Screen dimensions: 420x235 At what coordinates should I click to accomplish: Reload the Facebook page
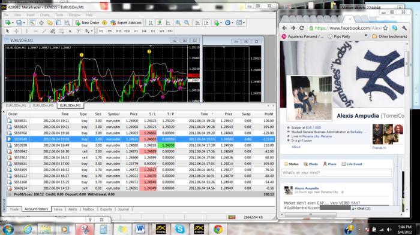[302, 28]
